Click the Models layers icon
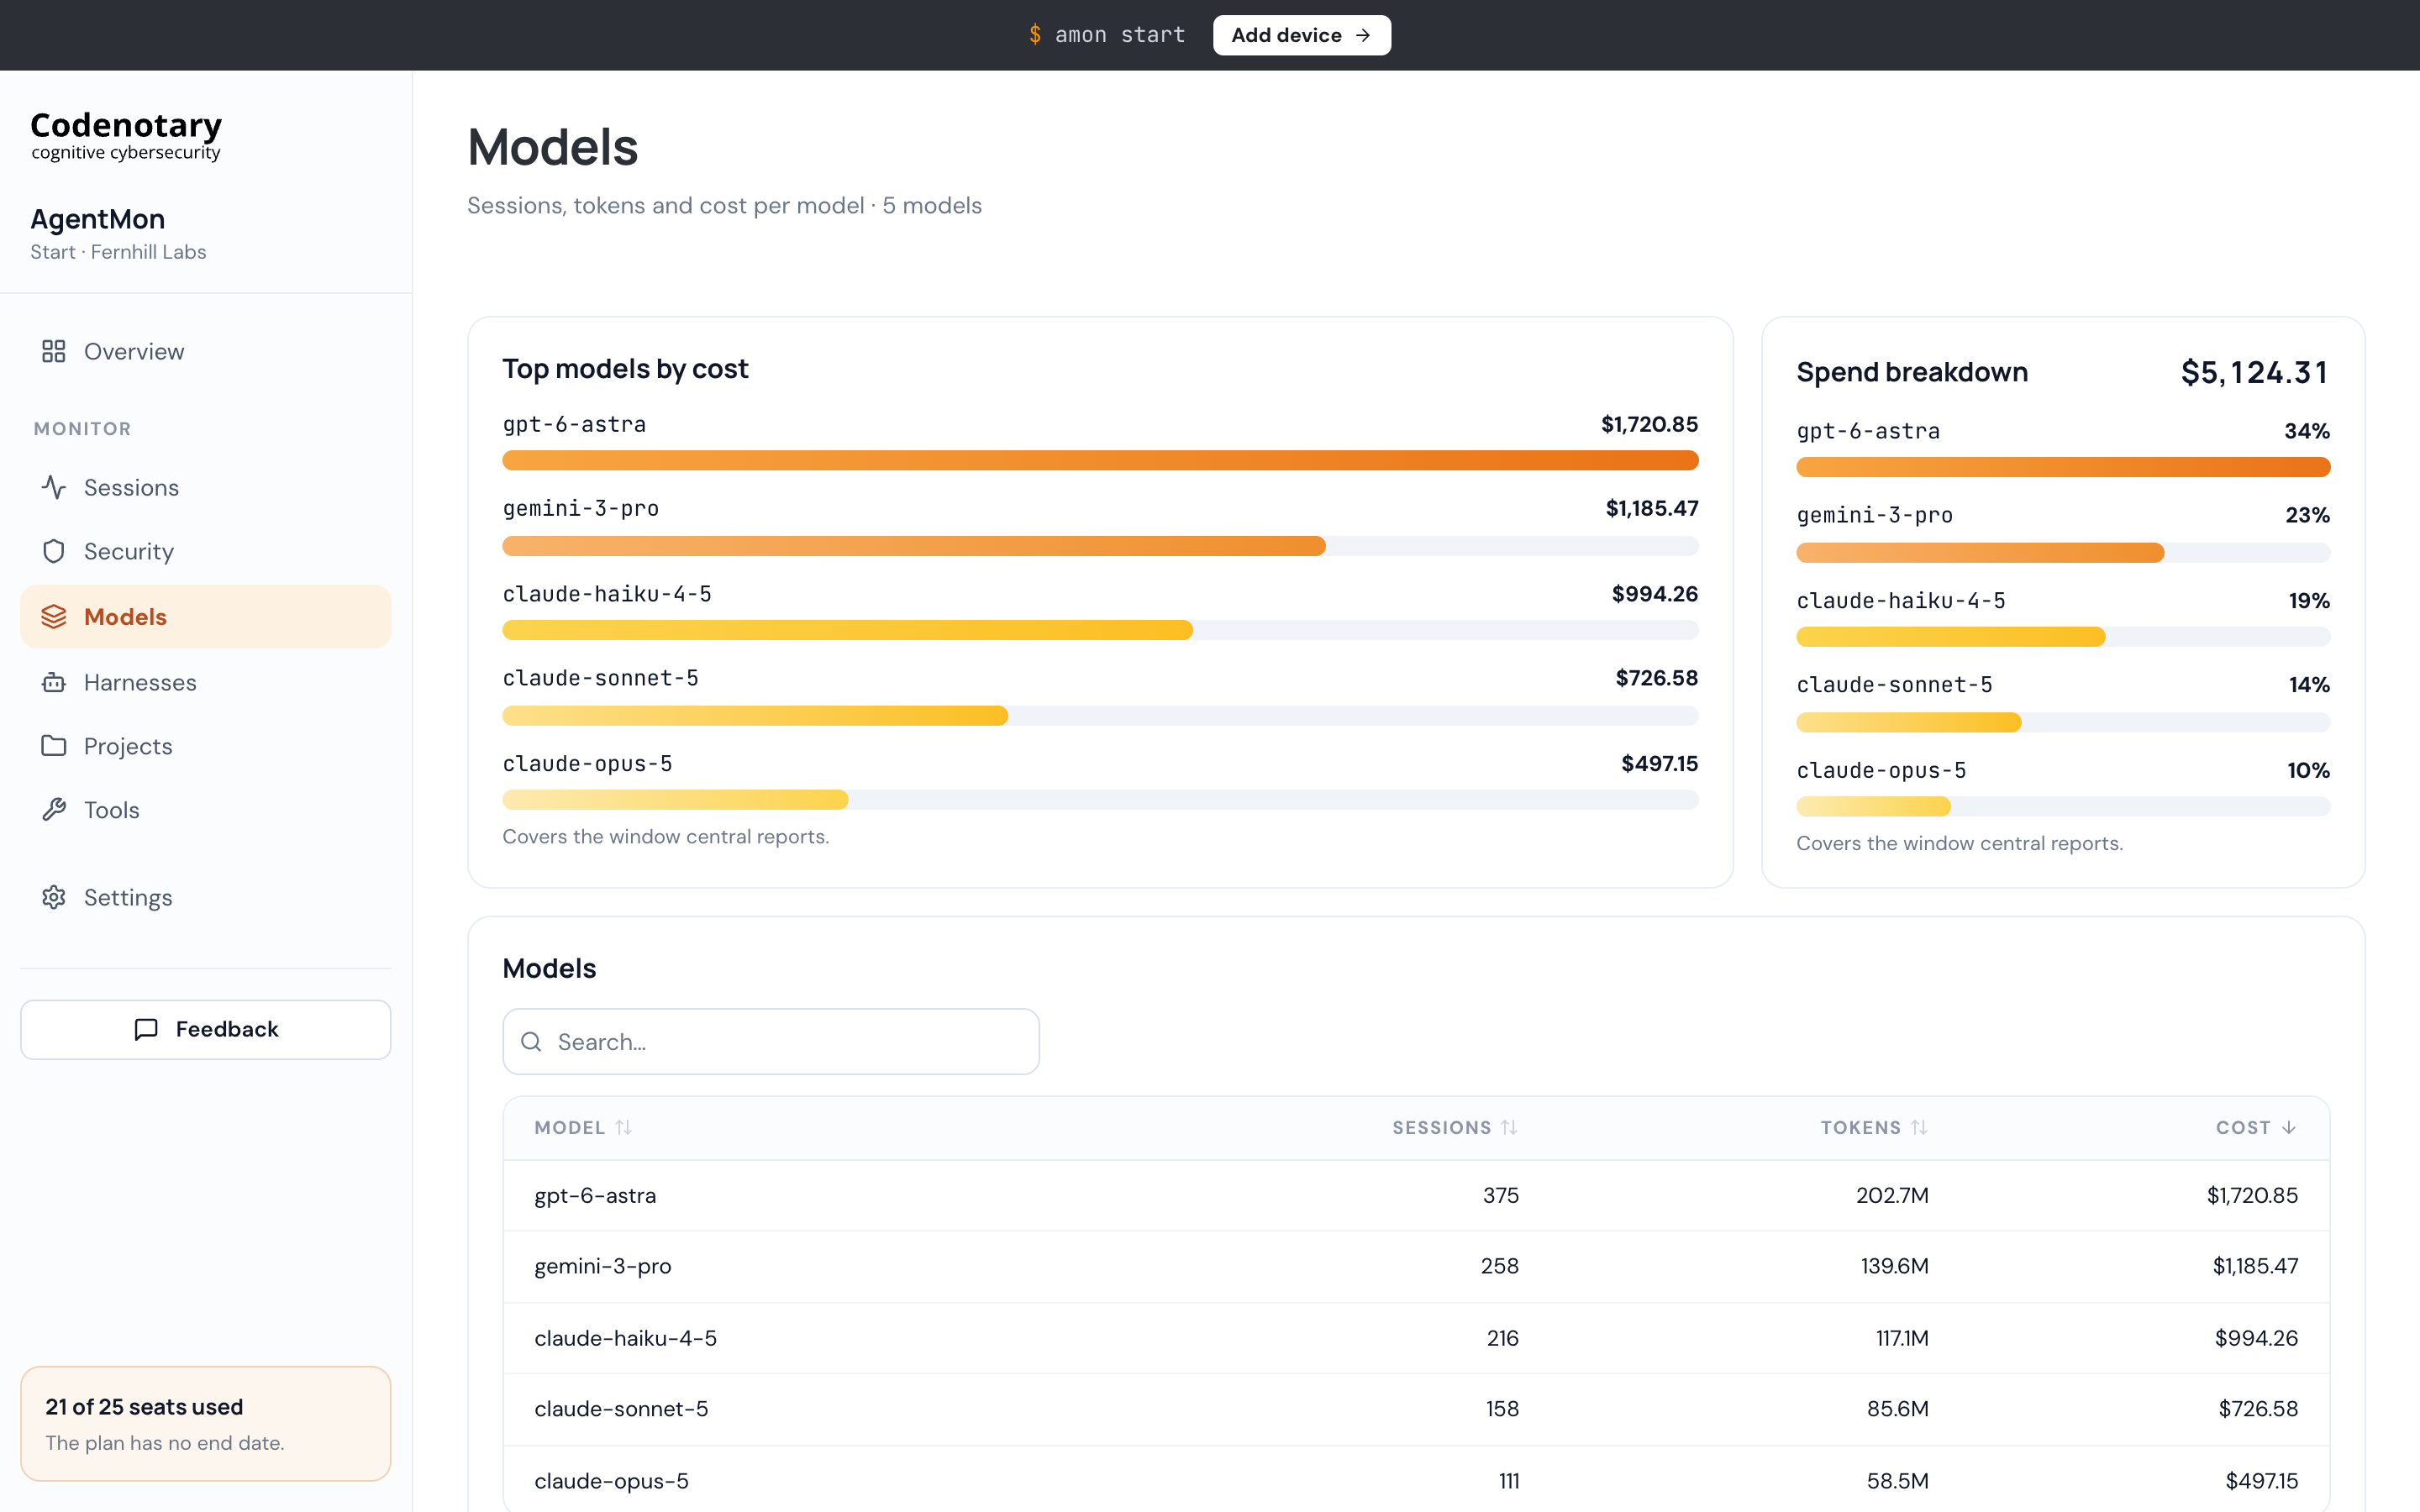 pyautogui.click(x=54, y=616)
